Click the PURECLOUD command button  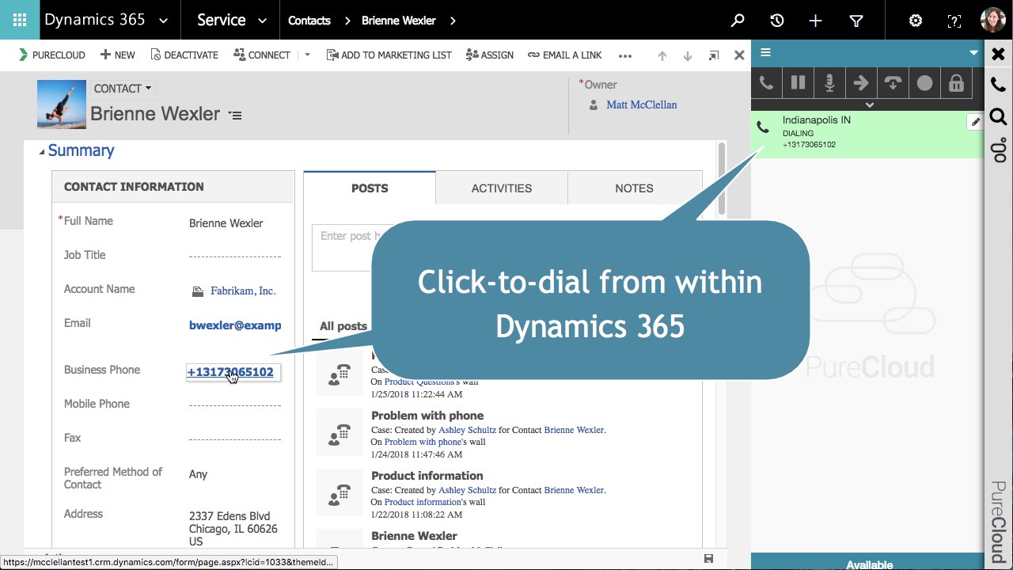tap(51, 55)
